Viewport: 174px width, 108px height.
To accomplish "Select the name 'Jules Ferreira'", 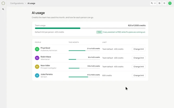I will coord(46,74).
